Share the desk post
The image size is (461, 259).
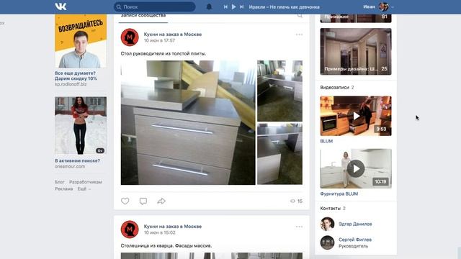(161, 201)
